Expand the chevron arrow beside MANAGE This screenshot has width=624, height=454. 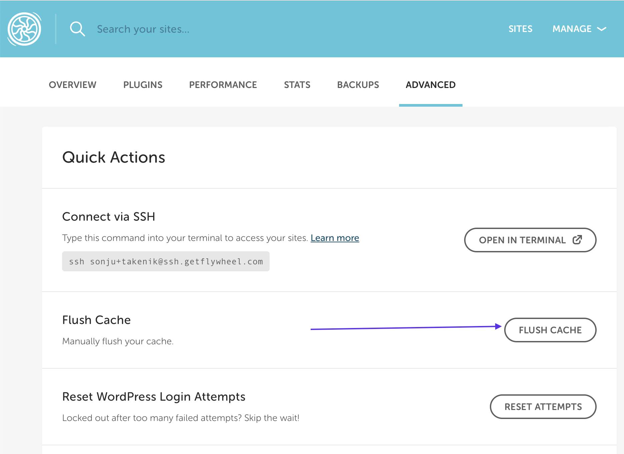(x=602, y=29)
